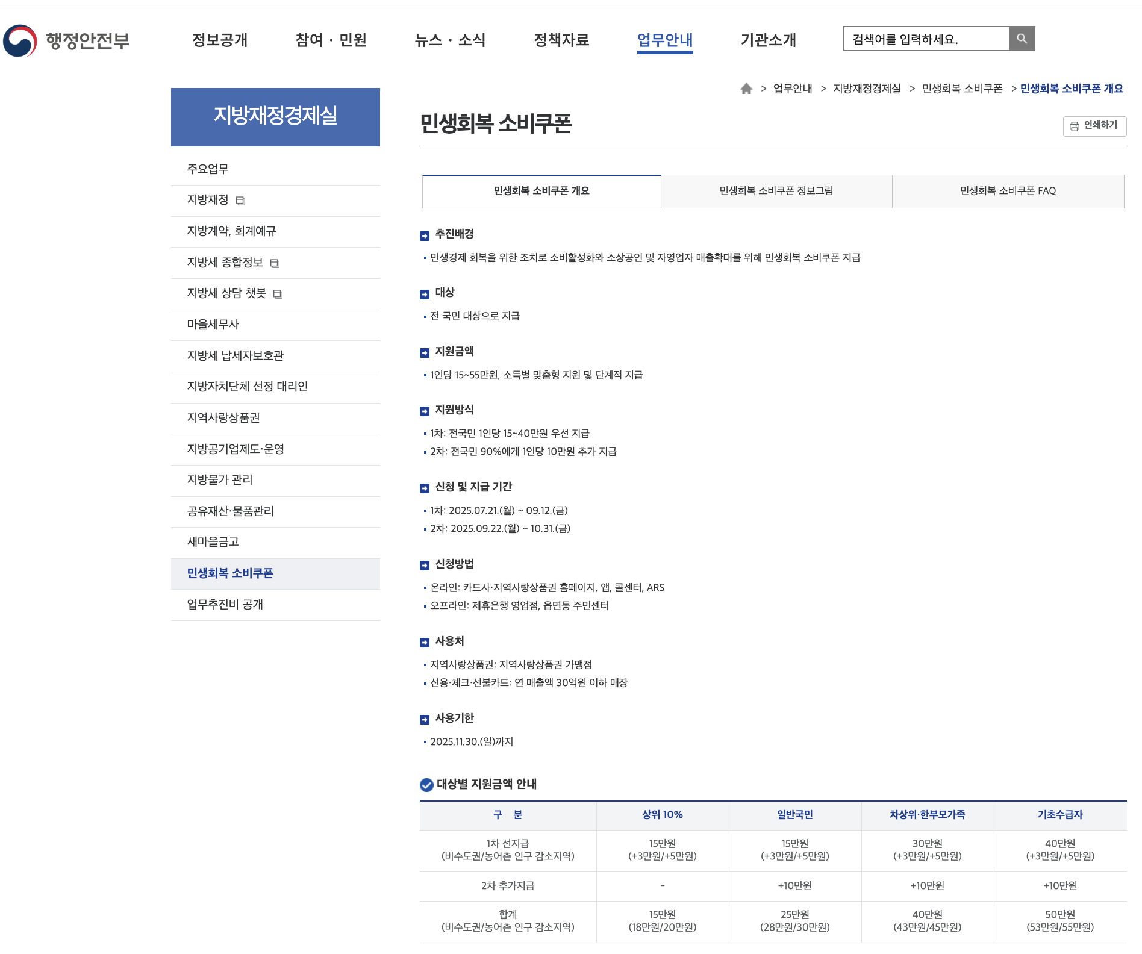Click the 지원금액 section heading
The image size is (1142, 954).
(454, 352)
